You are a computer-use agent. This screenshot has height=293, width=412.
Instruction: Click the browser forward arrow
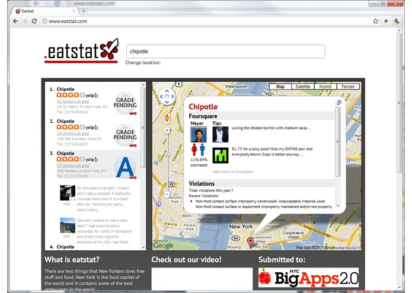tap(25, 21)
